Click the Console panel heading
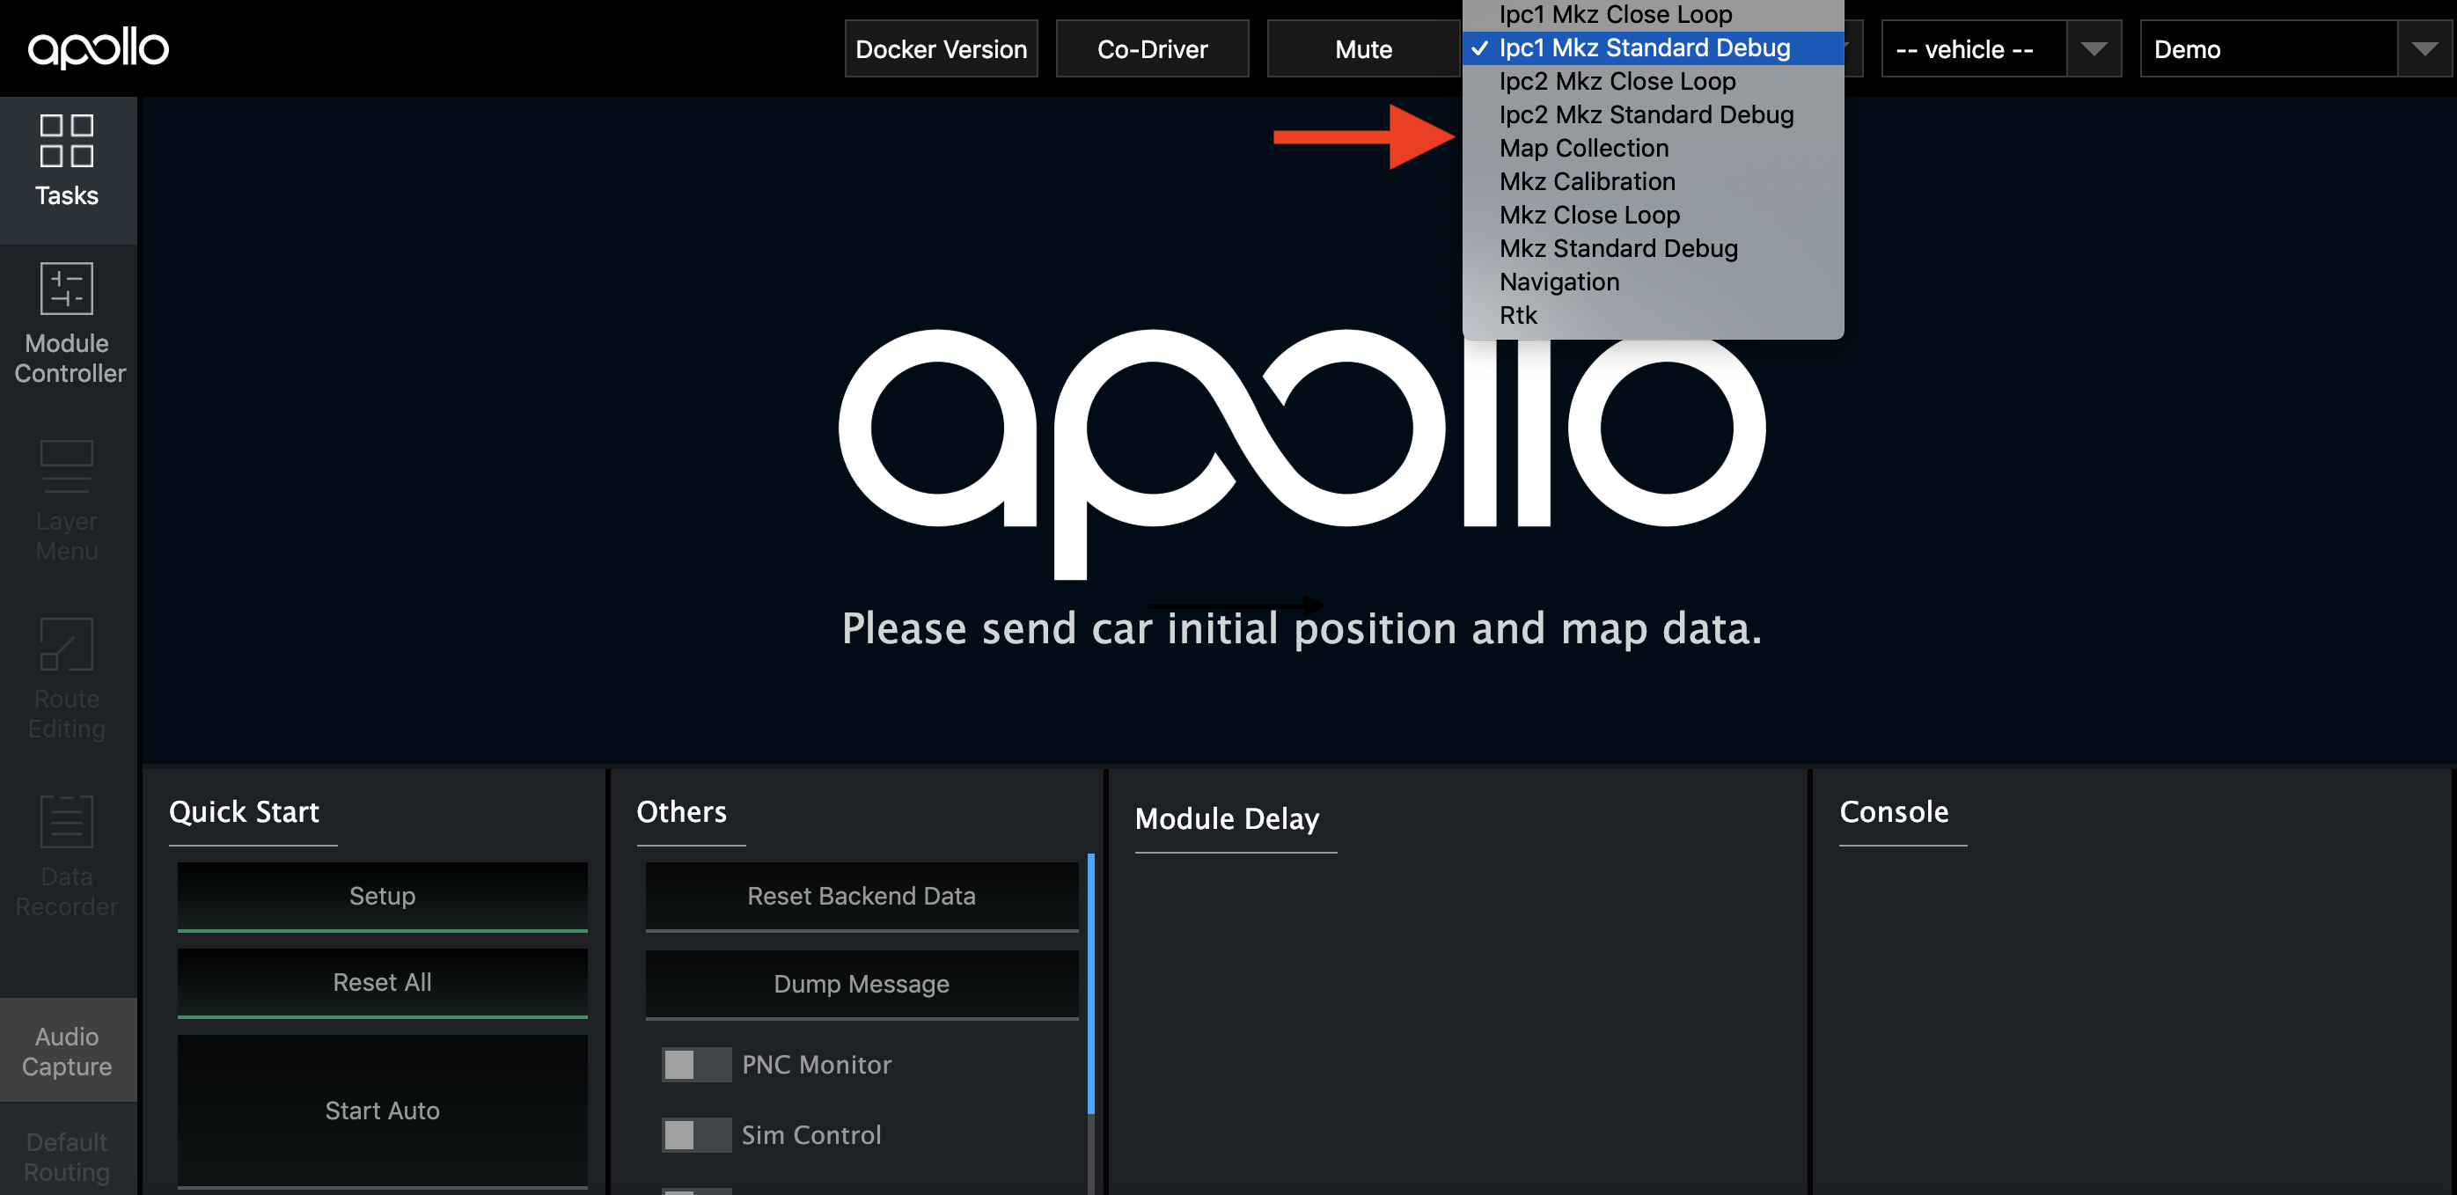This screenshot has width=2457, height=1195. point(1893,811)
